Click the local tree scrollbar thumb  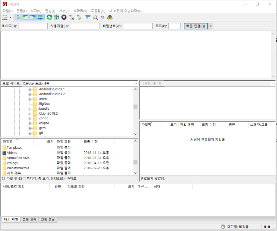(x=135, y=107)
